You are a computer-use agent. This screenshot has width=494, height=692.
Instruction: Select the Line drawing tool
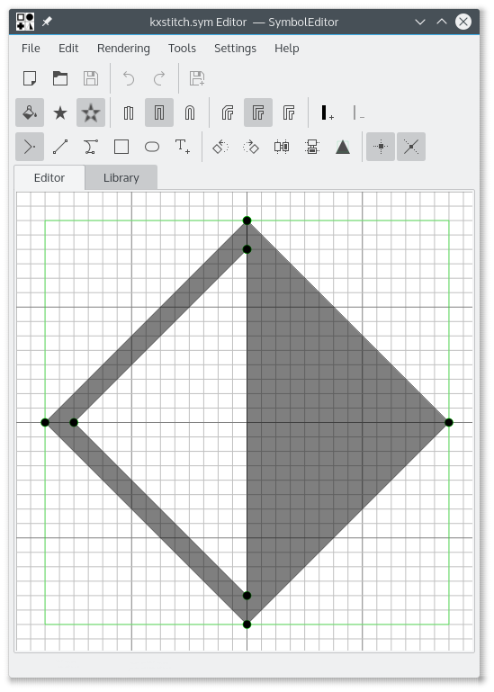coord(60,147)
